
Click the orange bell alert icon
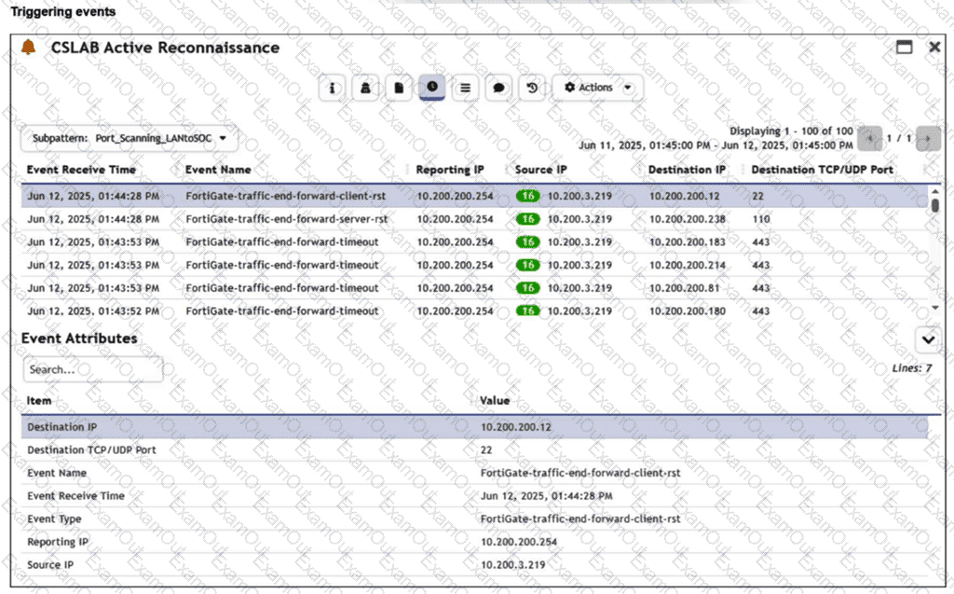28,48
